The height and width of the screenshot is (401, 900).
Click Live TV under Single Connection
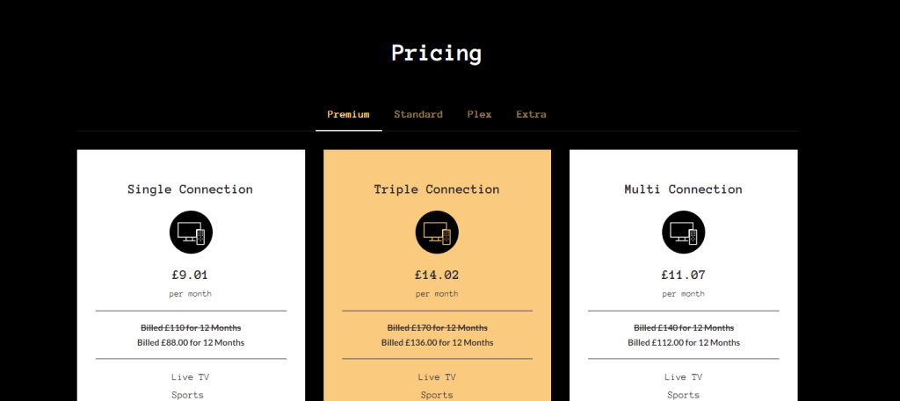click(x=191, y=377)
